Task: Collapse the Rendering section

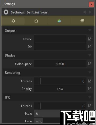Action: [x=90, y=72]
